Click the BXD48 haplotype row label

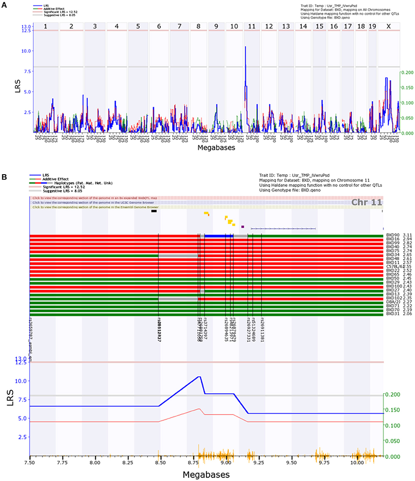[392, 259]
